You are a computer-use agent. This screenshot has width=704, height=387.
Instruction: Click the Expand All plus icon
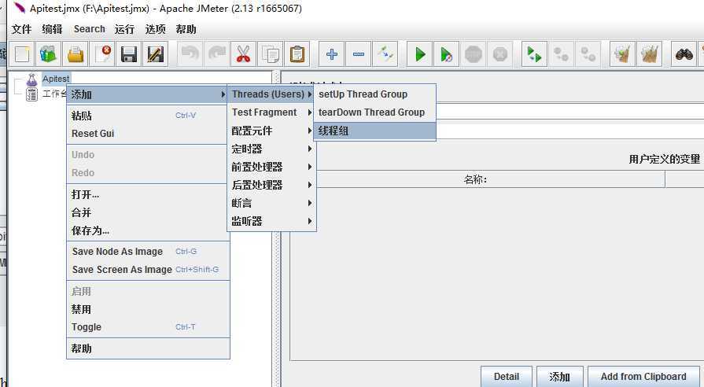332,54
